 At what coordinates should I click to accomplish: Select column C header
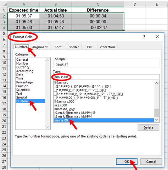point(98,4)
